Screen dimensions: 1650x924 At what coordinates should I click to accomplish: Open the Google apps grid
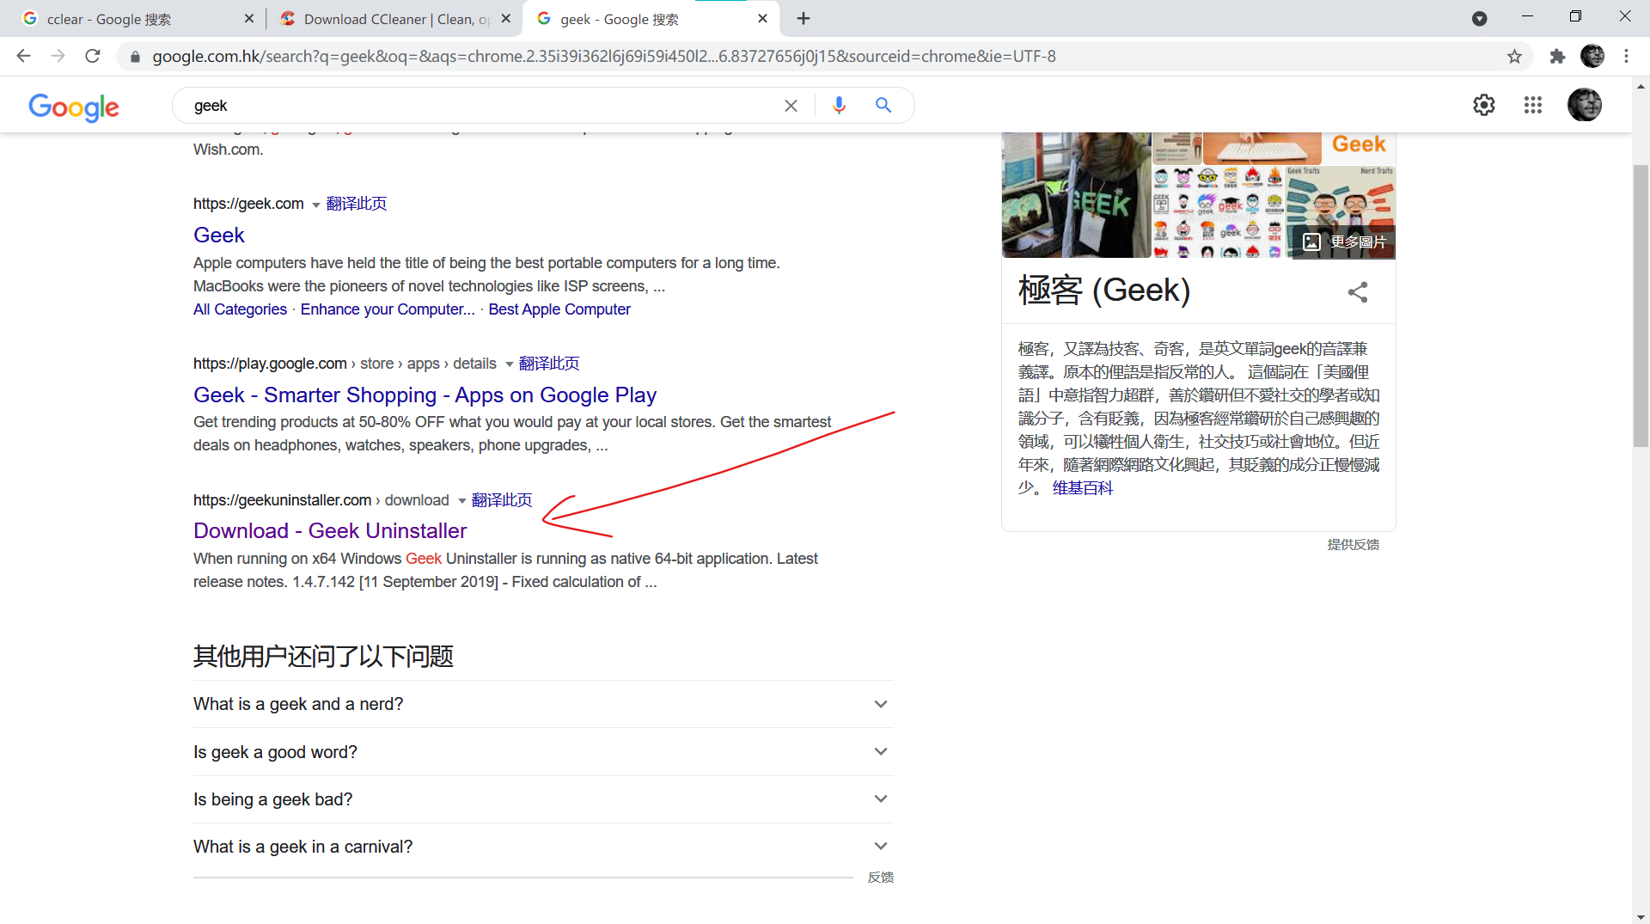(x=1533, y=106)
